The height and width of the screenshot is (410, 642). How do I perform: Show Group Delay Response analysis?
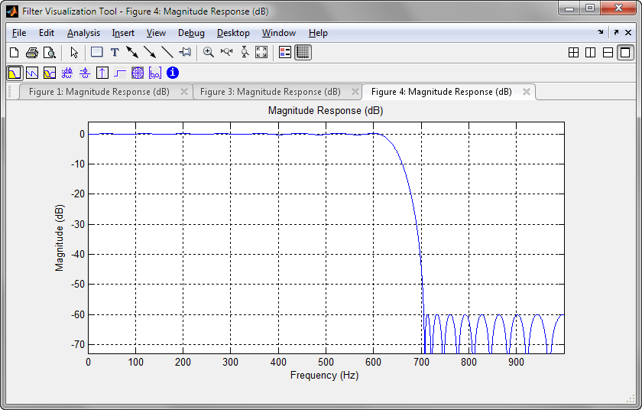click(67, 73)
